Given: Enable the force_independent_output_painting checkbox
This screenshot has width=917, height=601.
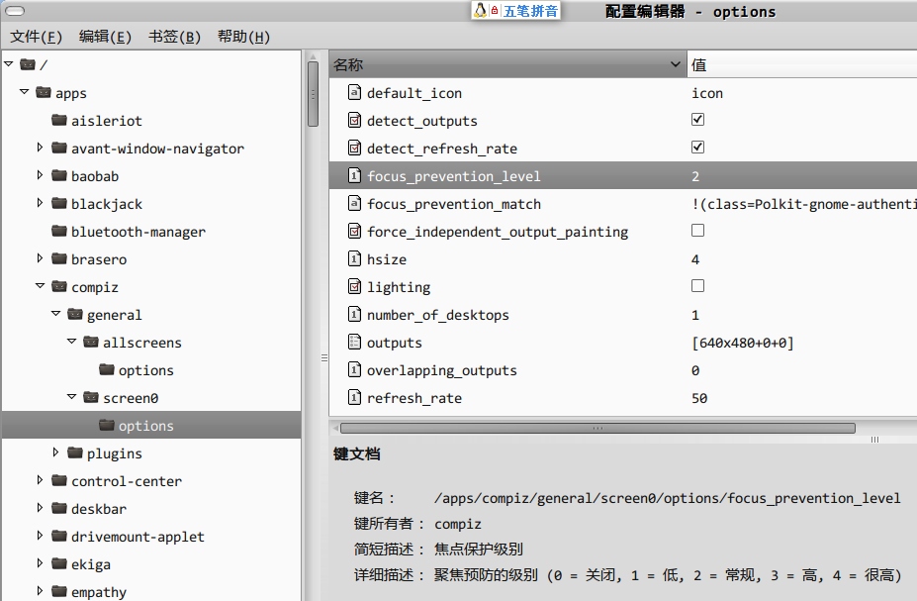Looking at the screenshot, I should click(697, 230).
